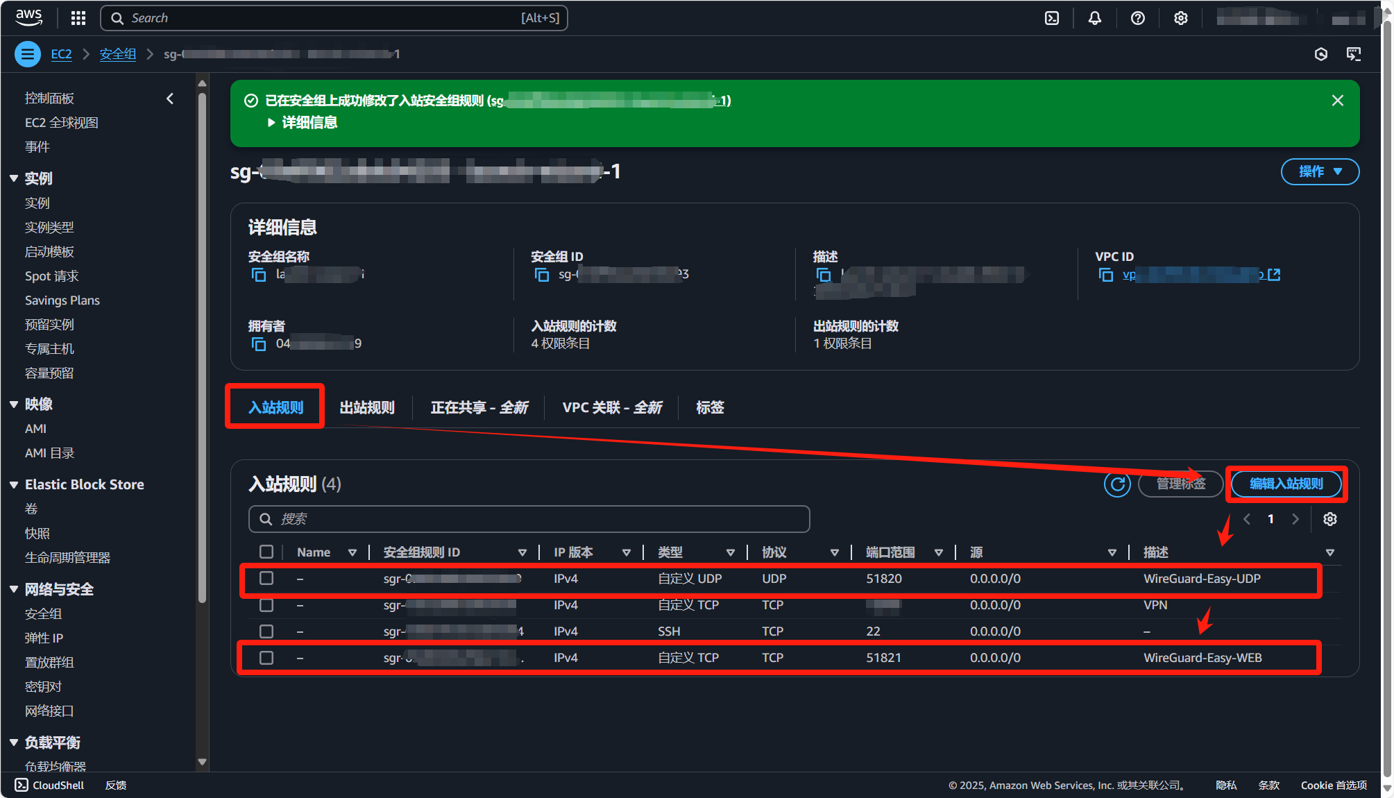The image size is (1394, 798).
Task: Open Savings Plans in the sidebar
Action: click(62, 300)
